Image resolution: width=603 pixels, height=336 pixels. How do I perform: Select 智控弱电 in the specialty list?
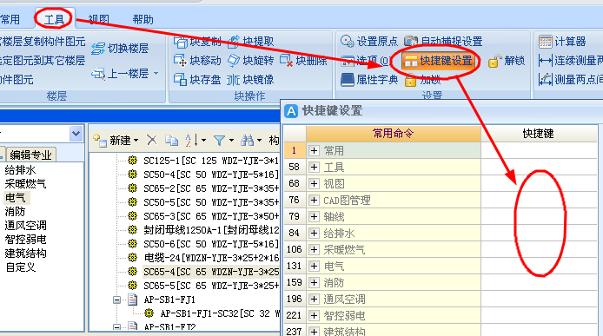[x=25, y=239]
